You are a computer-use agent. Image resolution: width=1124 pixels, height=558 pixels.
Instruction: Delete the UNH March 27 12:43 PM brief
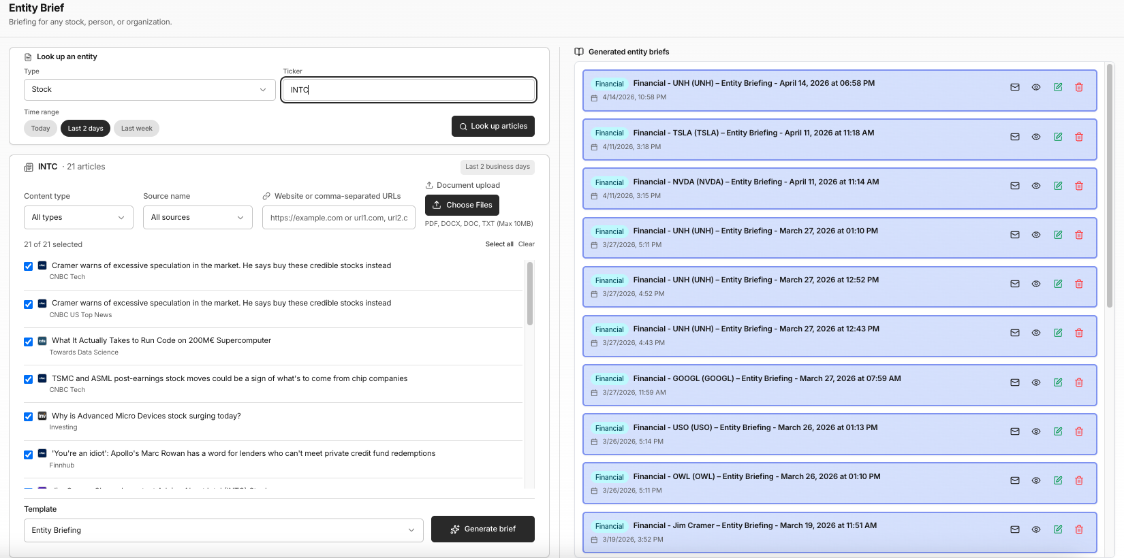point(1079,333)
